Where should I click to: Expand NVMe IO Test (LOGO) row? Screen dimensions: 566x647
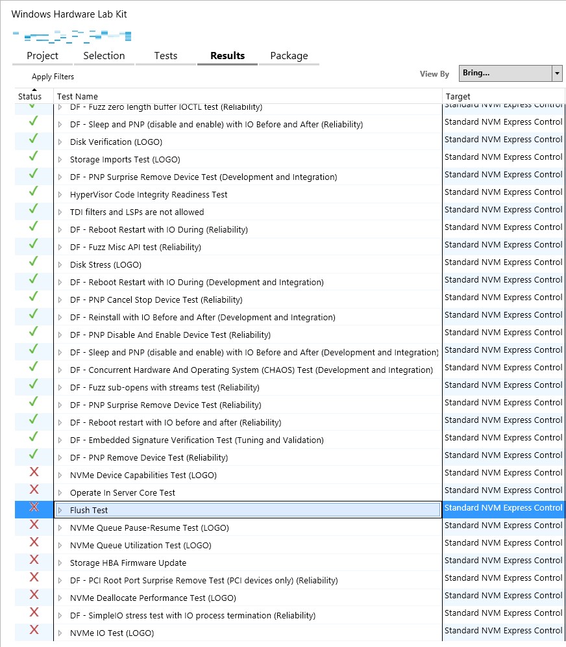point(60,633)
